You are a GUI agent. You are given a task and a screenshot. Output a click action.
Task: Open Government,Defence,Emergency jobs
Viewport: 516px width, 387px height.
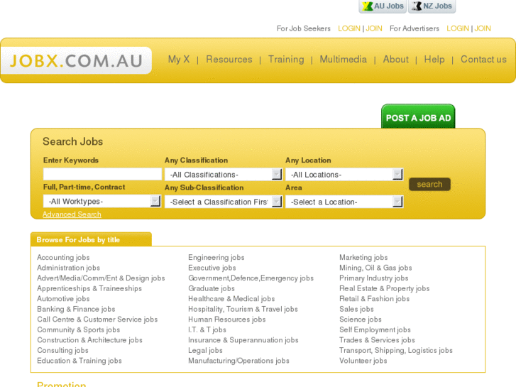coord(251,278)
